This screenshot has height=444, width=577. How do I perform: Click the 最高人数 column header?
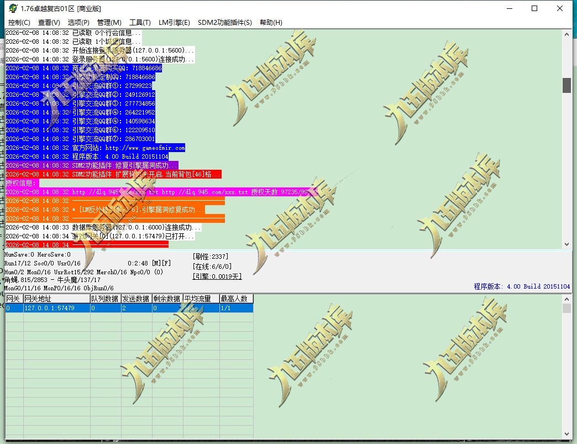236,299
